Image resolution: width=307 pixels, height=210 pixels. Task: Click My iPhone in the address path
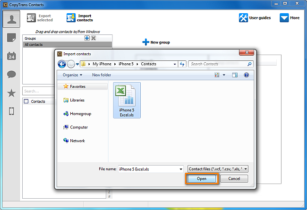[x=102, y=64]
